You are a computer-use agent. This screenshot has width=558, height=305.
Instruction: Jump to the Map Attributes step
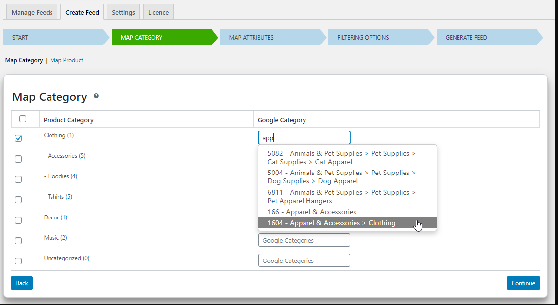251,38
